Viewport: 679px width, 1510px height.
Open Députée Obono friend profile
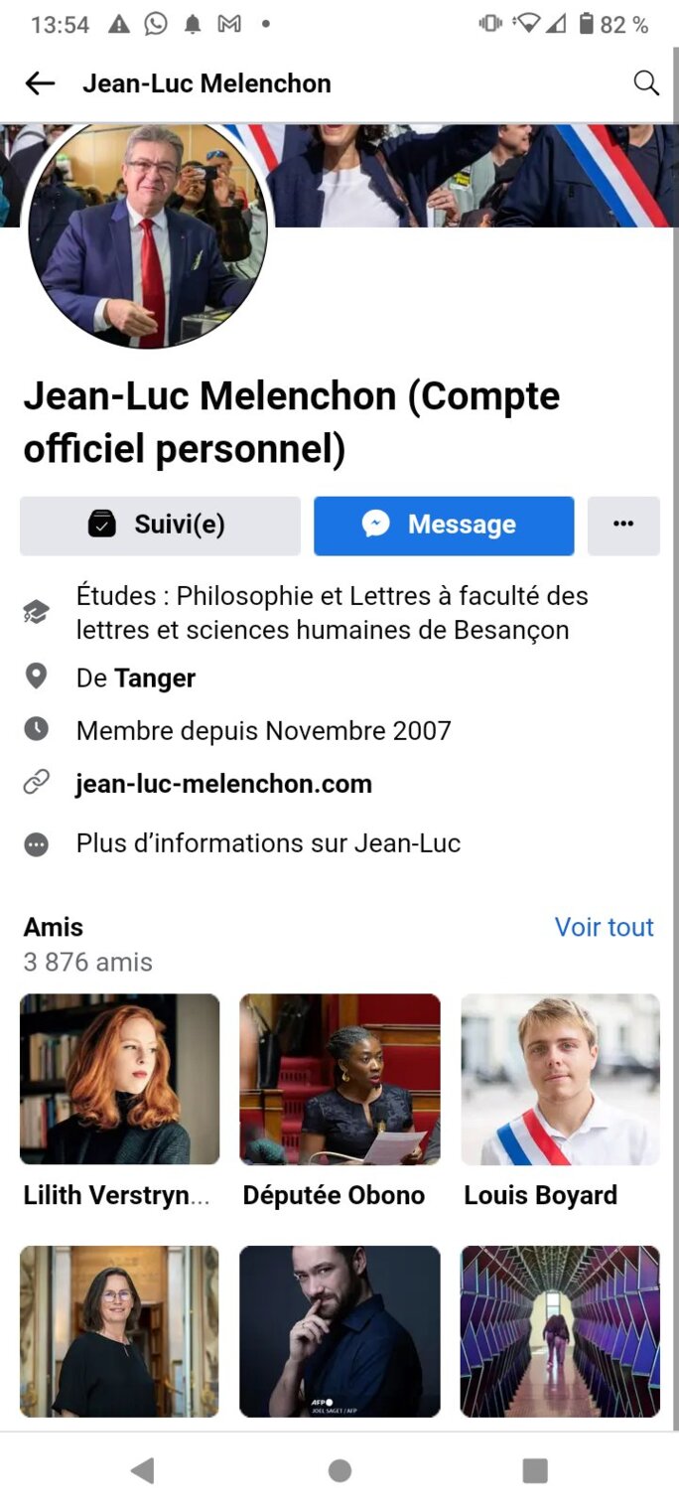pos(339,1079)
